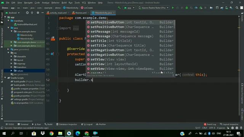Expand the mipmap folder
Viewport: 244px width, 137px height.
tap(11, 64)
